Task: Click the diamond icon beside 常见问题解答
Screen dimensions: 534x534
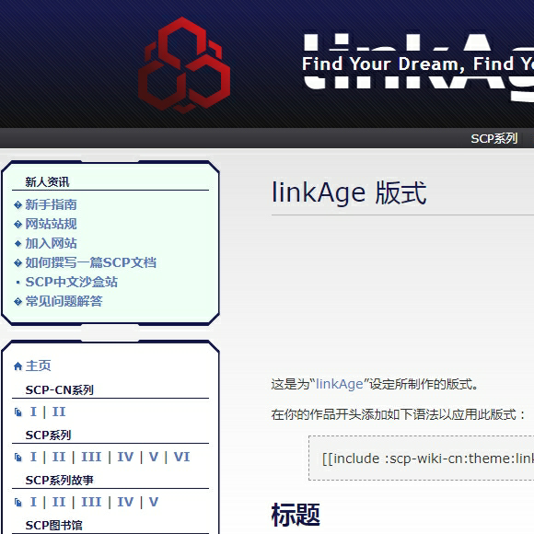Action: click(17, 302)
